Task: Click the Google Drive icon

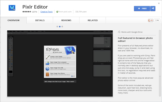Action: [119, 32]
